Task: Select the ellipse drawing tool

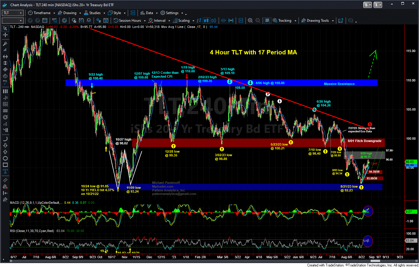Action: coord(5,158)
